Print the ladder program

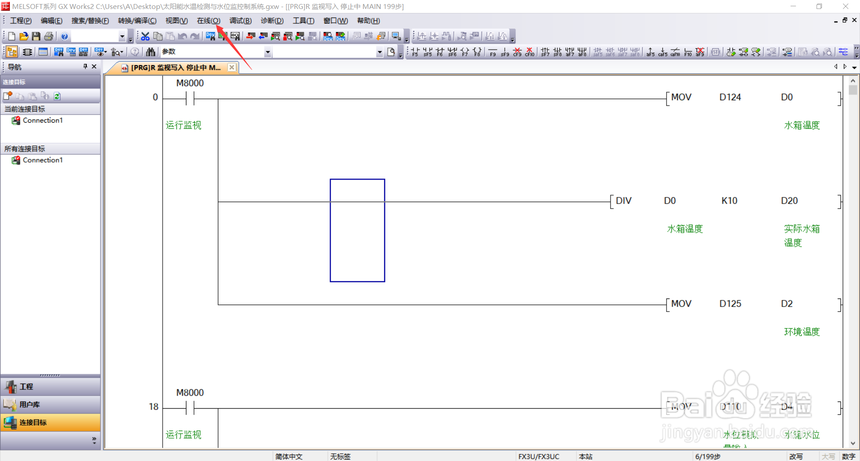pyautogui.click(x=49, y=36)
